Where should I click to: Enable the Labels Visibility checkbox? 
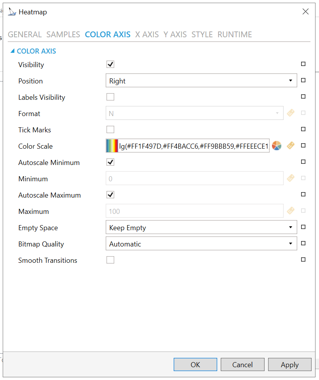pyautogui.click(x=110, y=97)
